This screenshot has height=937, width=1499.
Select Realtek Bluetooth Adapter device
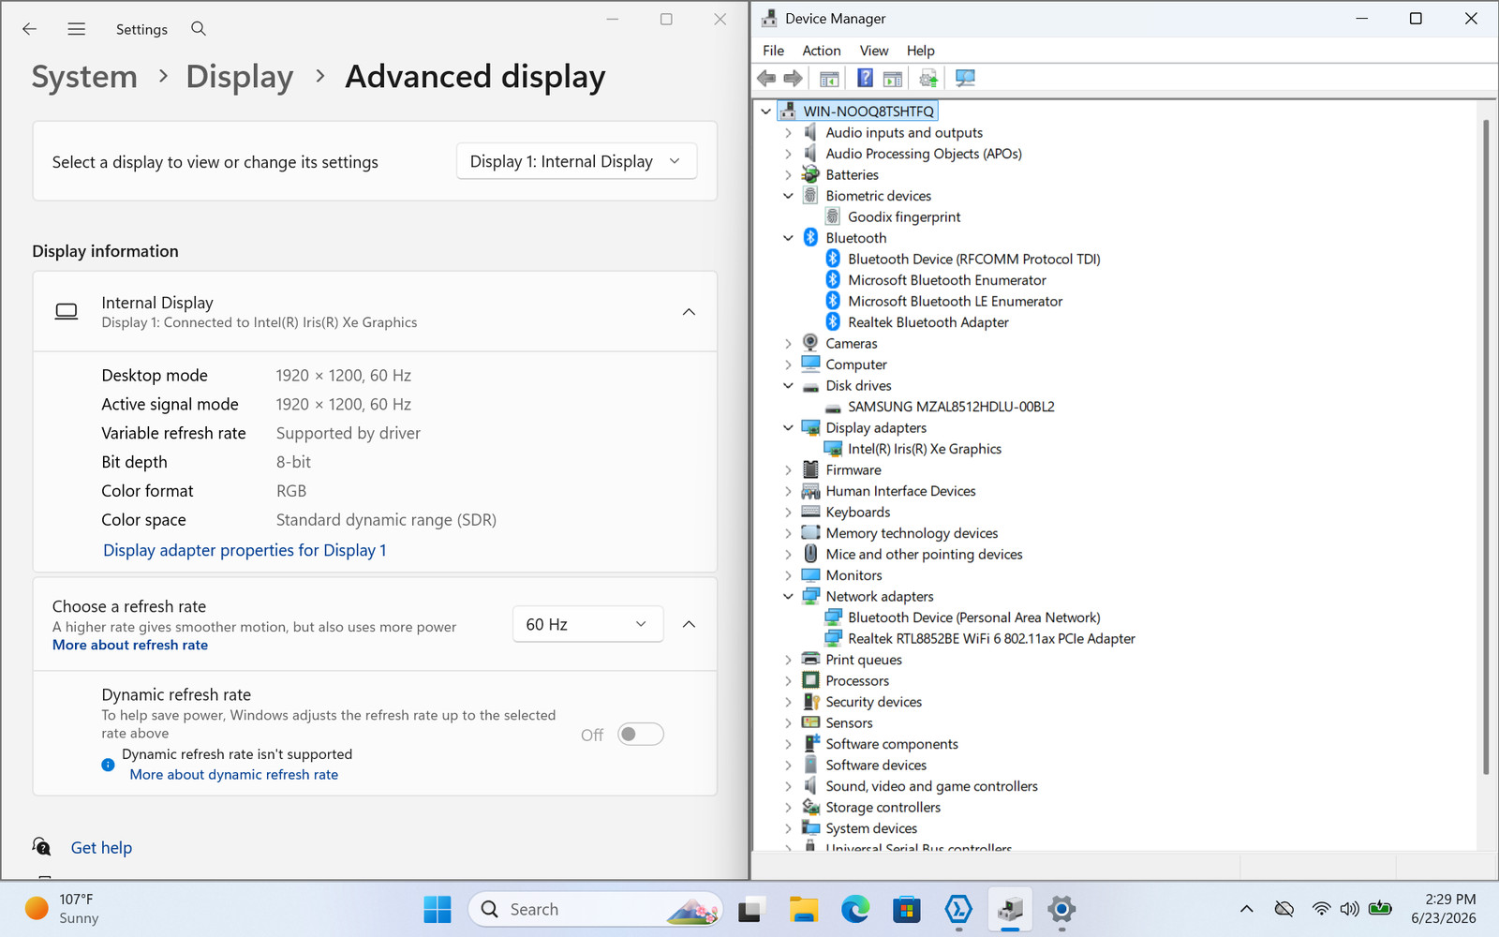pyautogui.click(x=928, y=322)
